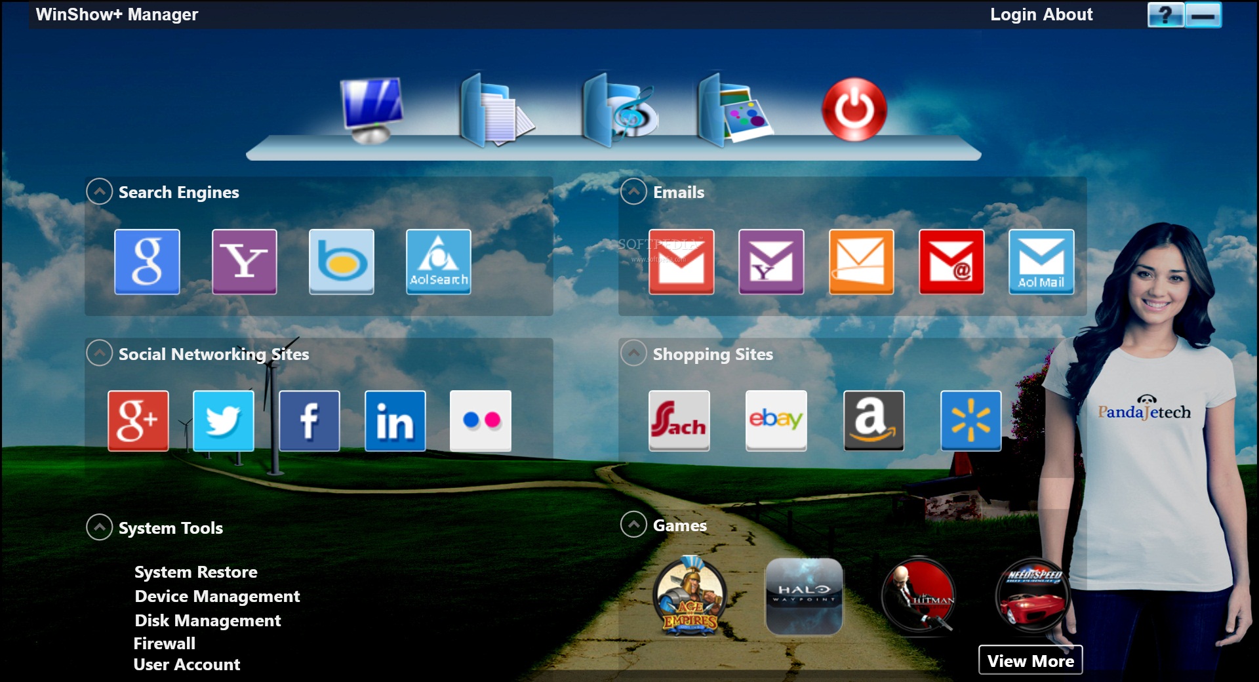The image size is (1259, 682).
Task: Launch Need for Speed game icon
Action: click(1032, 596)
